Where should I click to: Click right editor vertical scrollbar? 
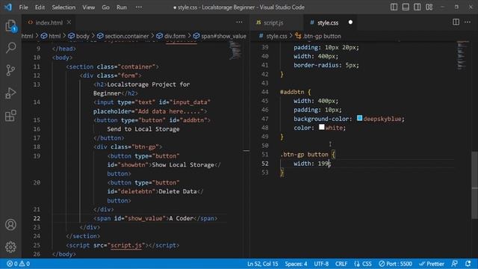475,185
